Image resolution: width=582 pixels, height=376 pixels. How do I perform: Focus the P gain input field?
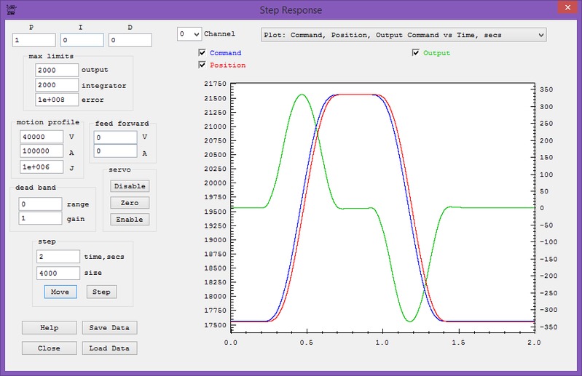click(x=34, y=40)
